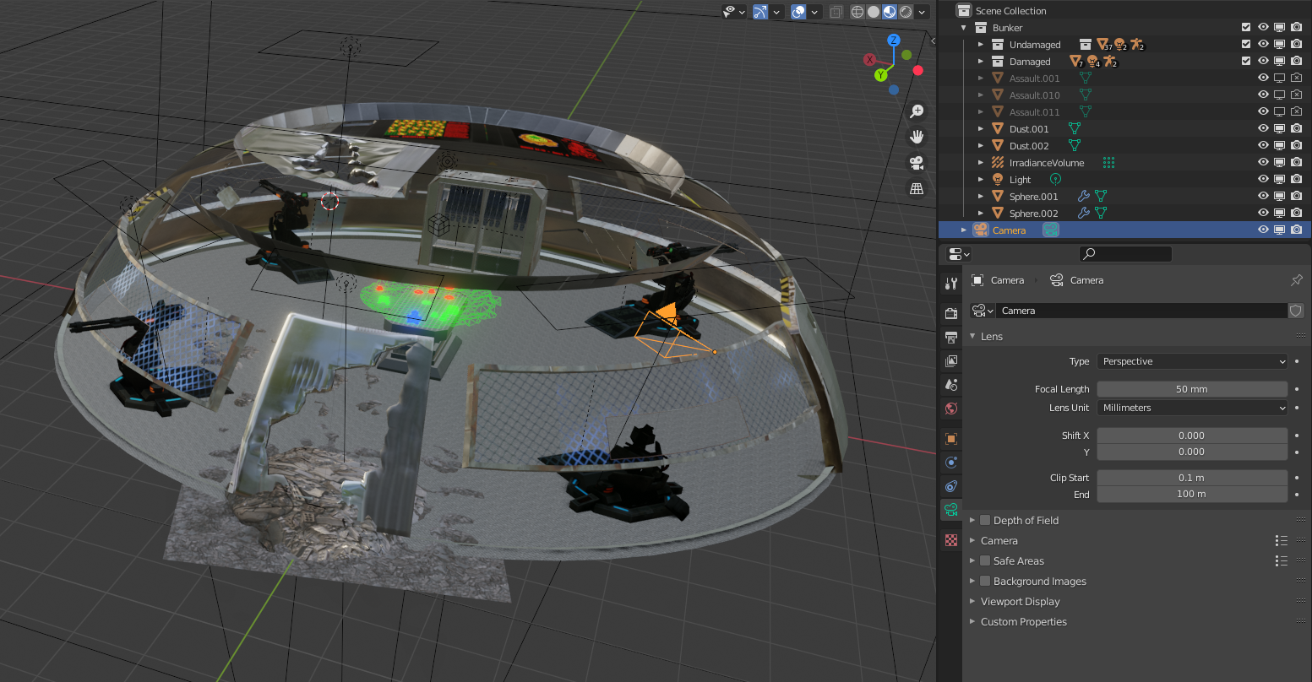Open the World properties tab icon
1312x682 pixels.
tap(951, 409)
